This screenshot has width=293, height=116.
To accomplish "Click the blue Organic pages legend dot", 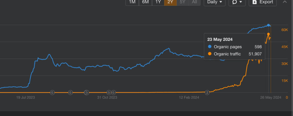I will 210,47.
